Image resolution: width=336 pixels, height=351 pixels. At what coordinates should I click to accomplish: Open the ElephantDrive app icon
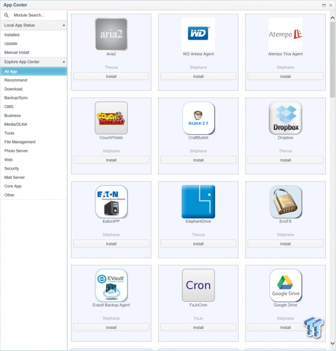tap(198, 201)
